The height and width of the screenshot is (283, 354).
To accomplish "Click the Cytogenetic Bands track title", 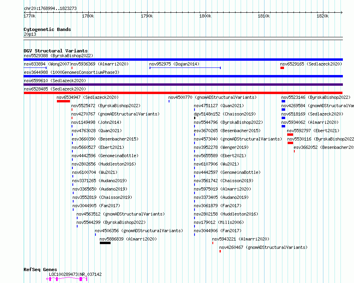I will [47, 29].
